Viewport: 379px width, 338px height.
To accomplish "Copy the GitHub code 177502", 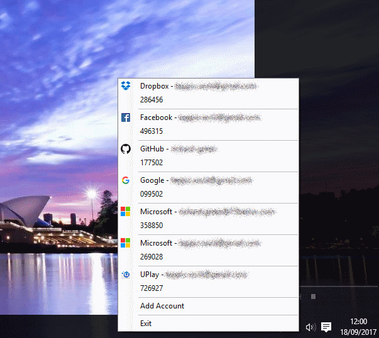I will tap(151, 163).
